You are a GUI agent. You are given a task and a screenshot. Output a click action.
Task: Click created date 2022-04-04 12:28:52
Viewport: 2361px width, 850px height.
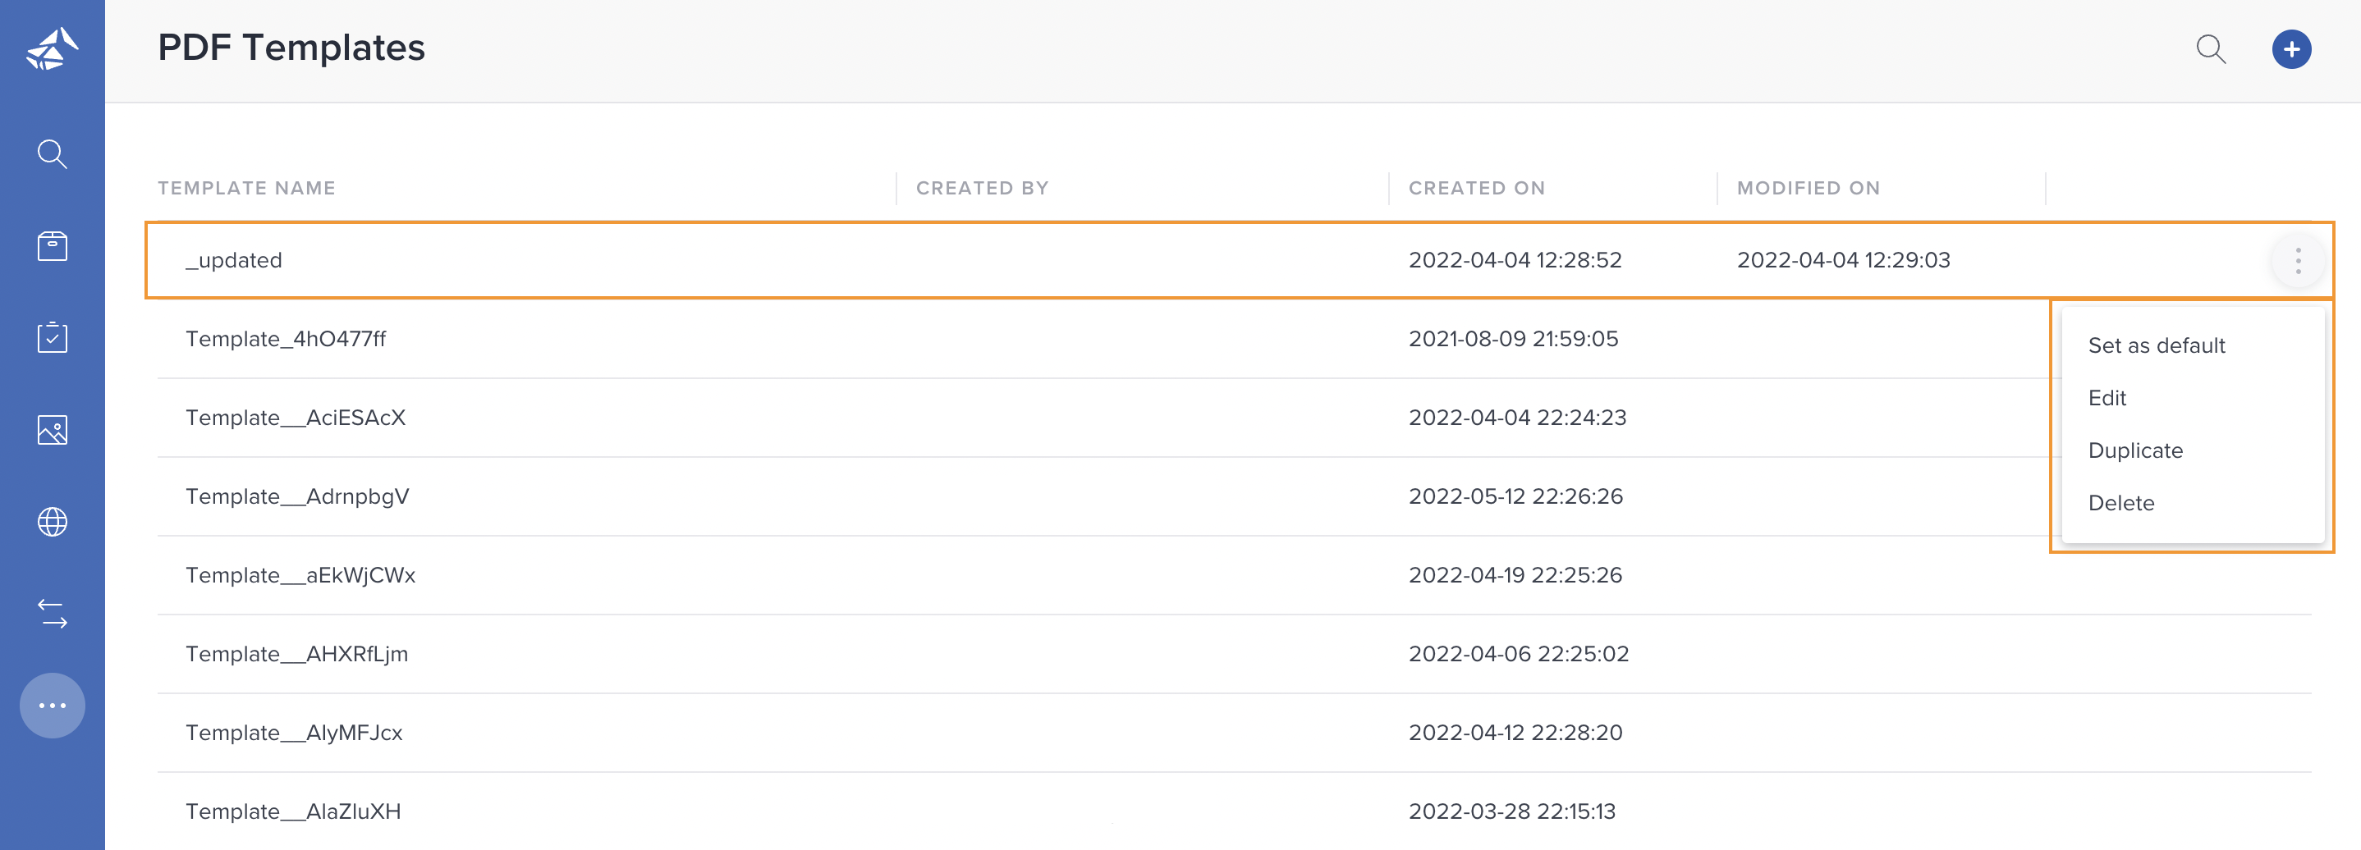[x=1514, y=260]
